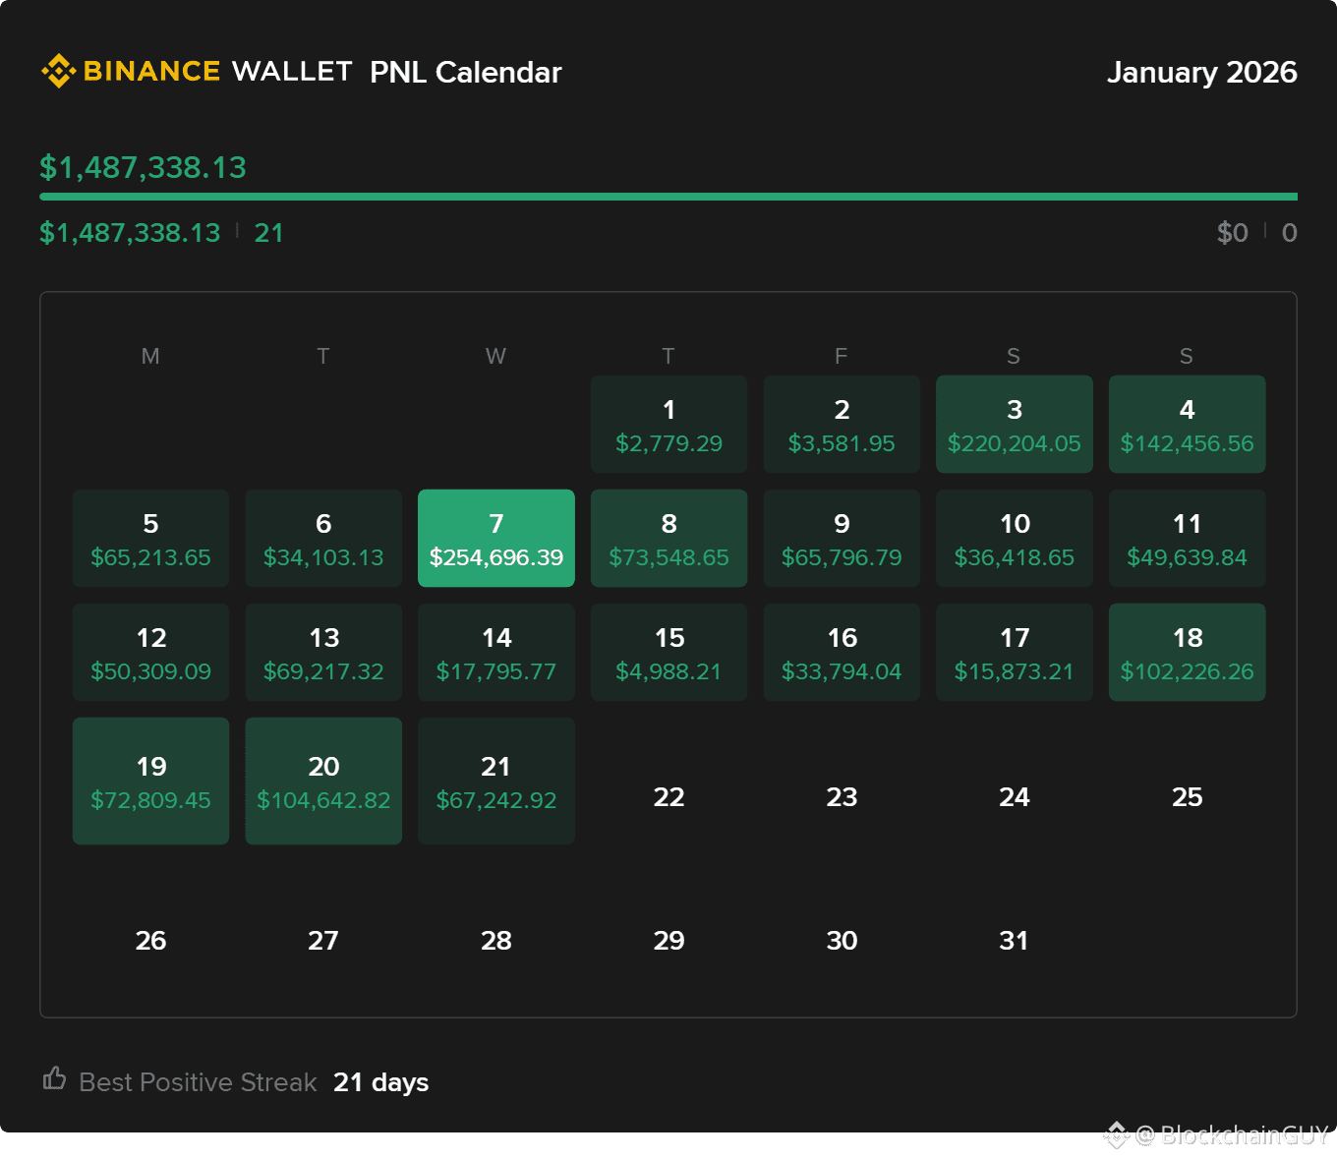The image size is (1337, 1160).
Task: Click the 21 days streak text
Action: click(380, 1082)
